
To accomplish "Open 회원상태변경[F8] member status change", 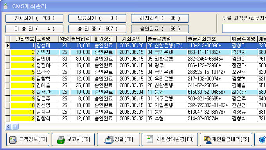I will (x=170, y=139).
